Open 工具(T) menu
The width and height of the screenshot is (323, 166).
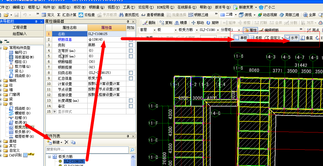pyautogui.click(x=129, y=7)
